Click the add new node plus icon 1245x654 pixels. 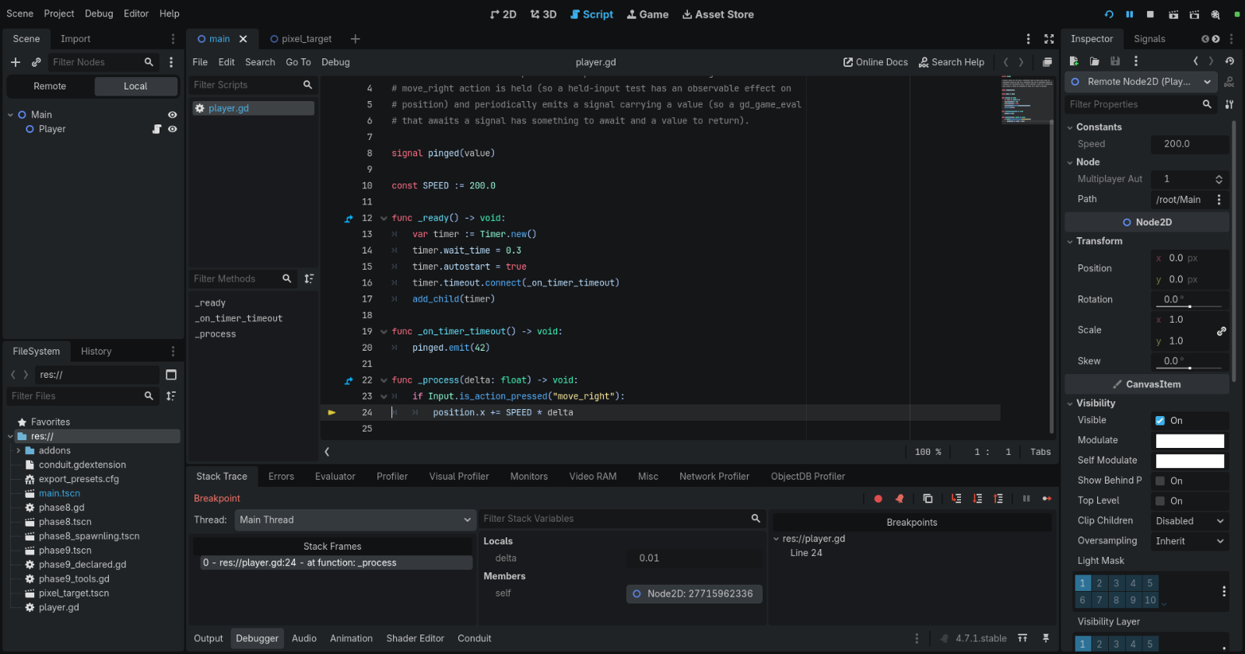pyautogui.click(x=16, y=62)
